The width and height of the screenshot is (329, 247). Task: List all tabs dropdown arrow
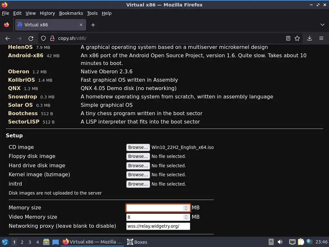coord(323,25)
